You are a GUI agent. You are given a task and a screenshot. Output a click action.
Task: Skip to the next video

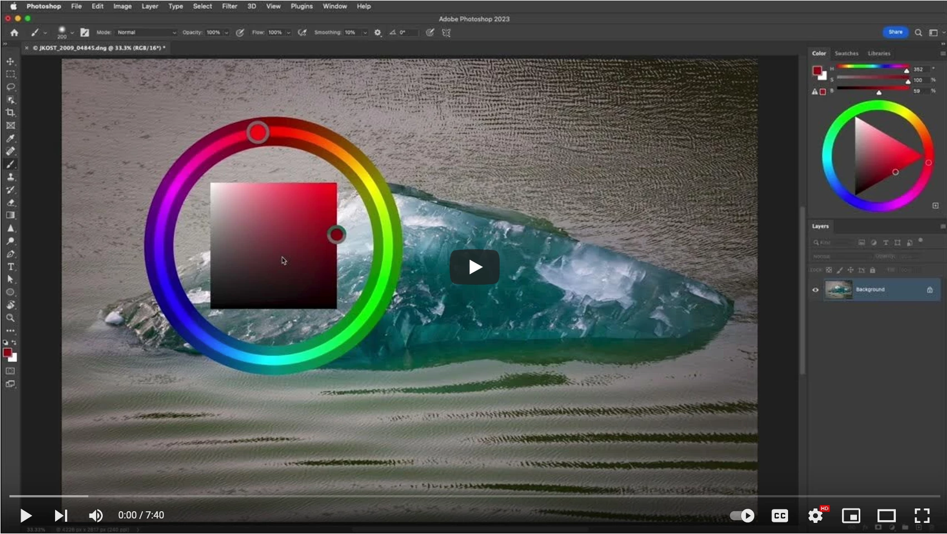pos(61,516)
